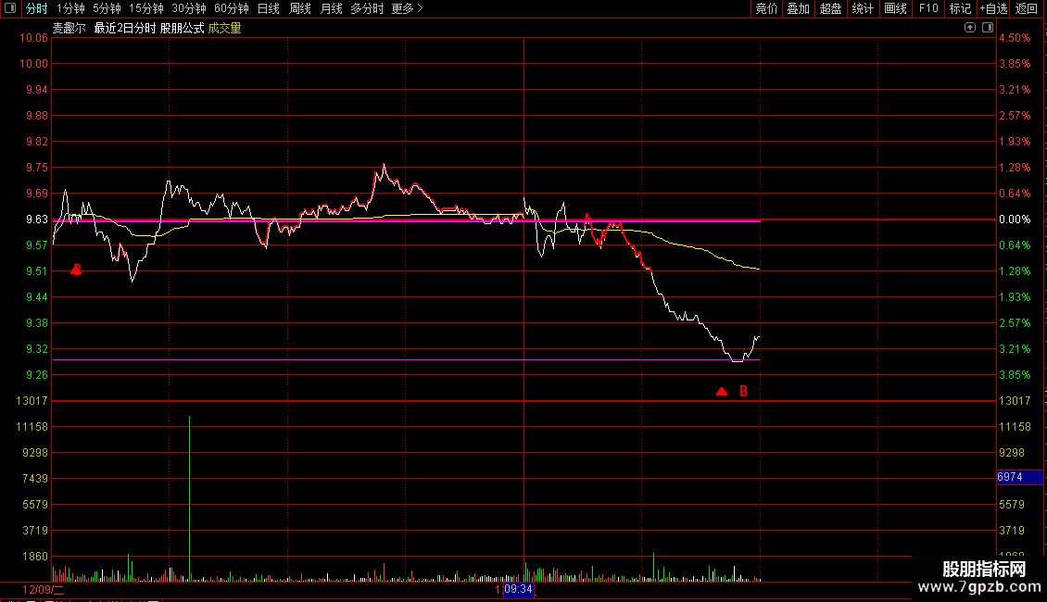Viewport: 1047px width, 602px height.
Task: Toggle the left sidebar panel icon
Action: tap(10, 8)
